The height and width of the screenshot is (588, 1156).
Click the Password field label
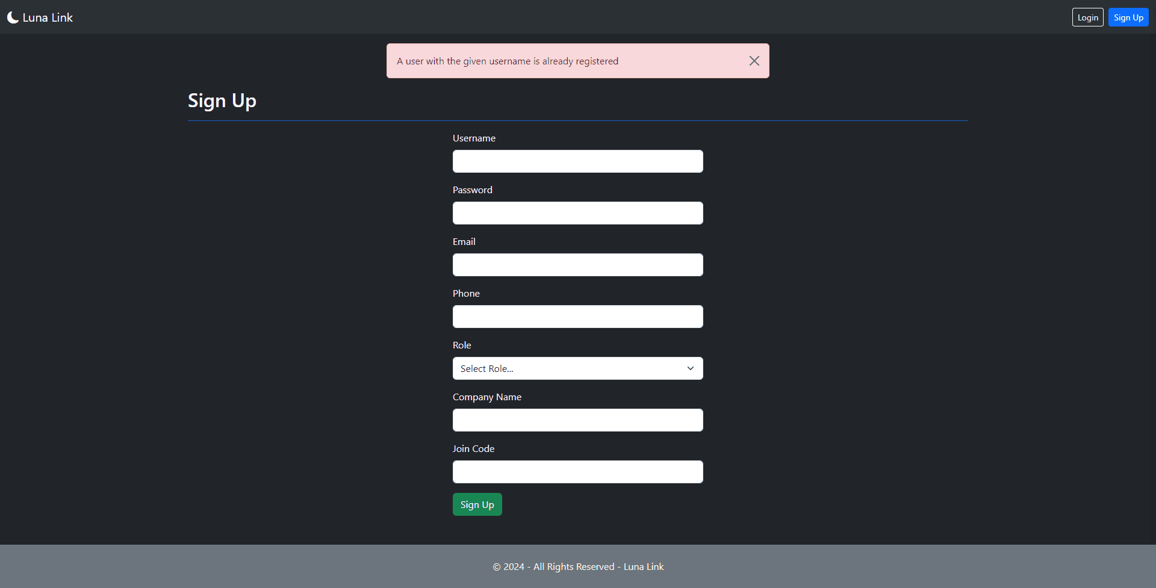(473, 190)
